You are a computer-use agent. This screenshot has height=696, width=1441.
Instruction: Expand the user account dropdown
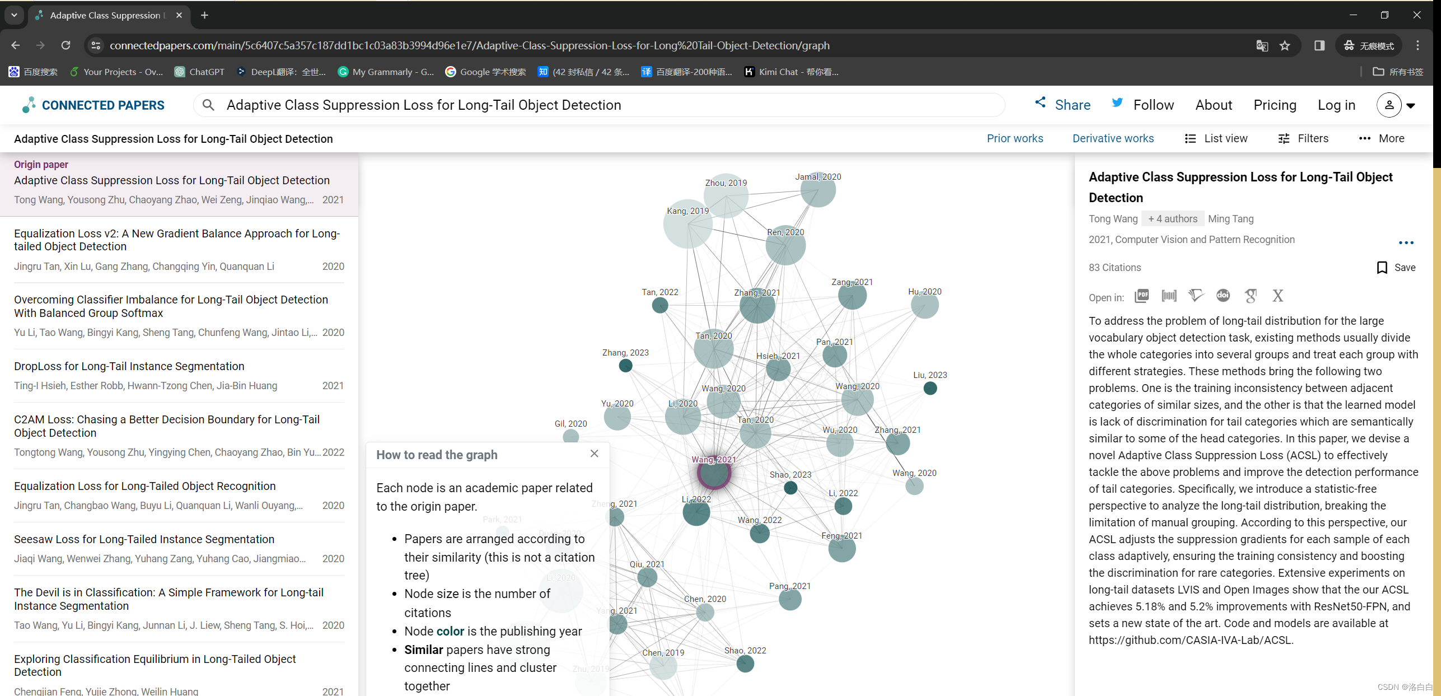click(x=1411, y=105)
